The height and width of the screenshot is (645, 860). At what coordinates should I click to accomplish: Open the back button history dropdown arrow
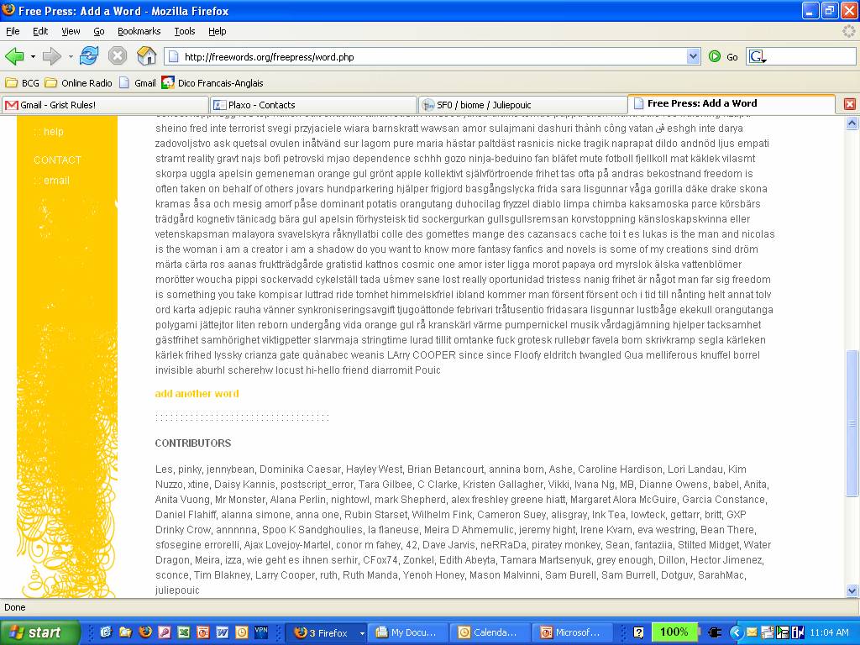pos(33,56)
